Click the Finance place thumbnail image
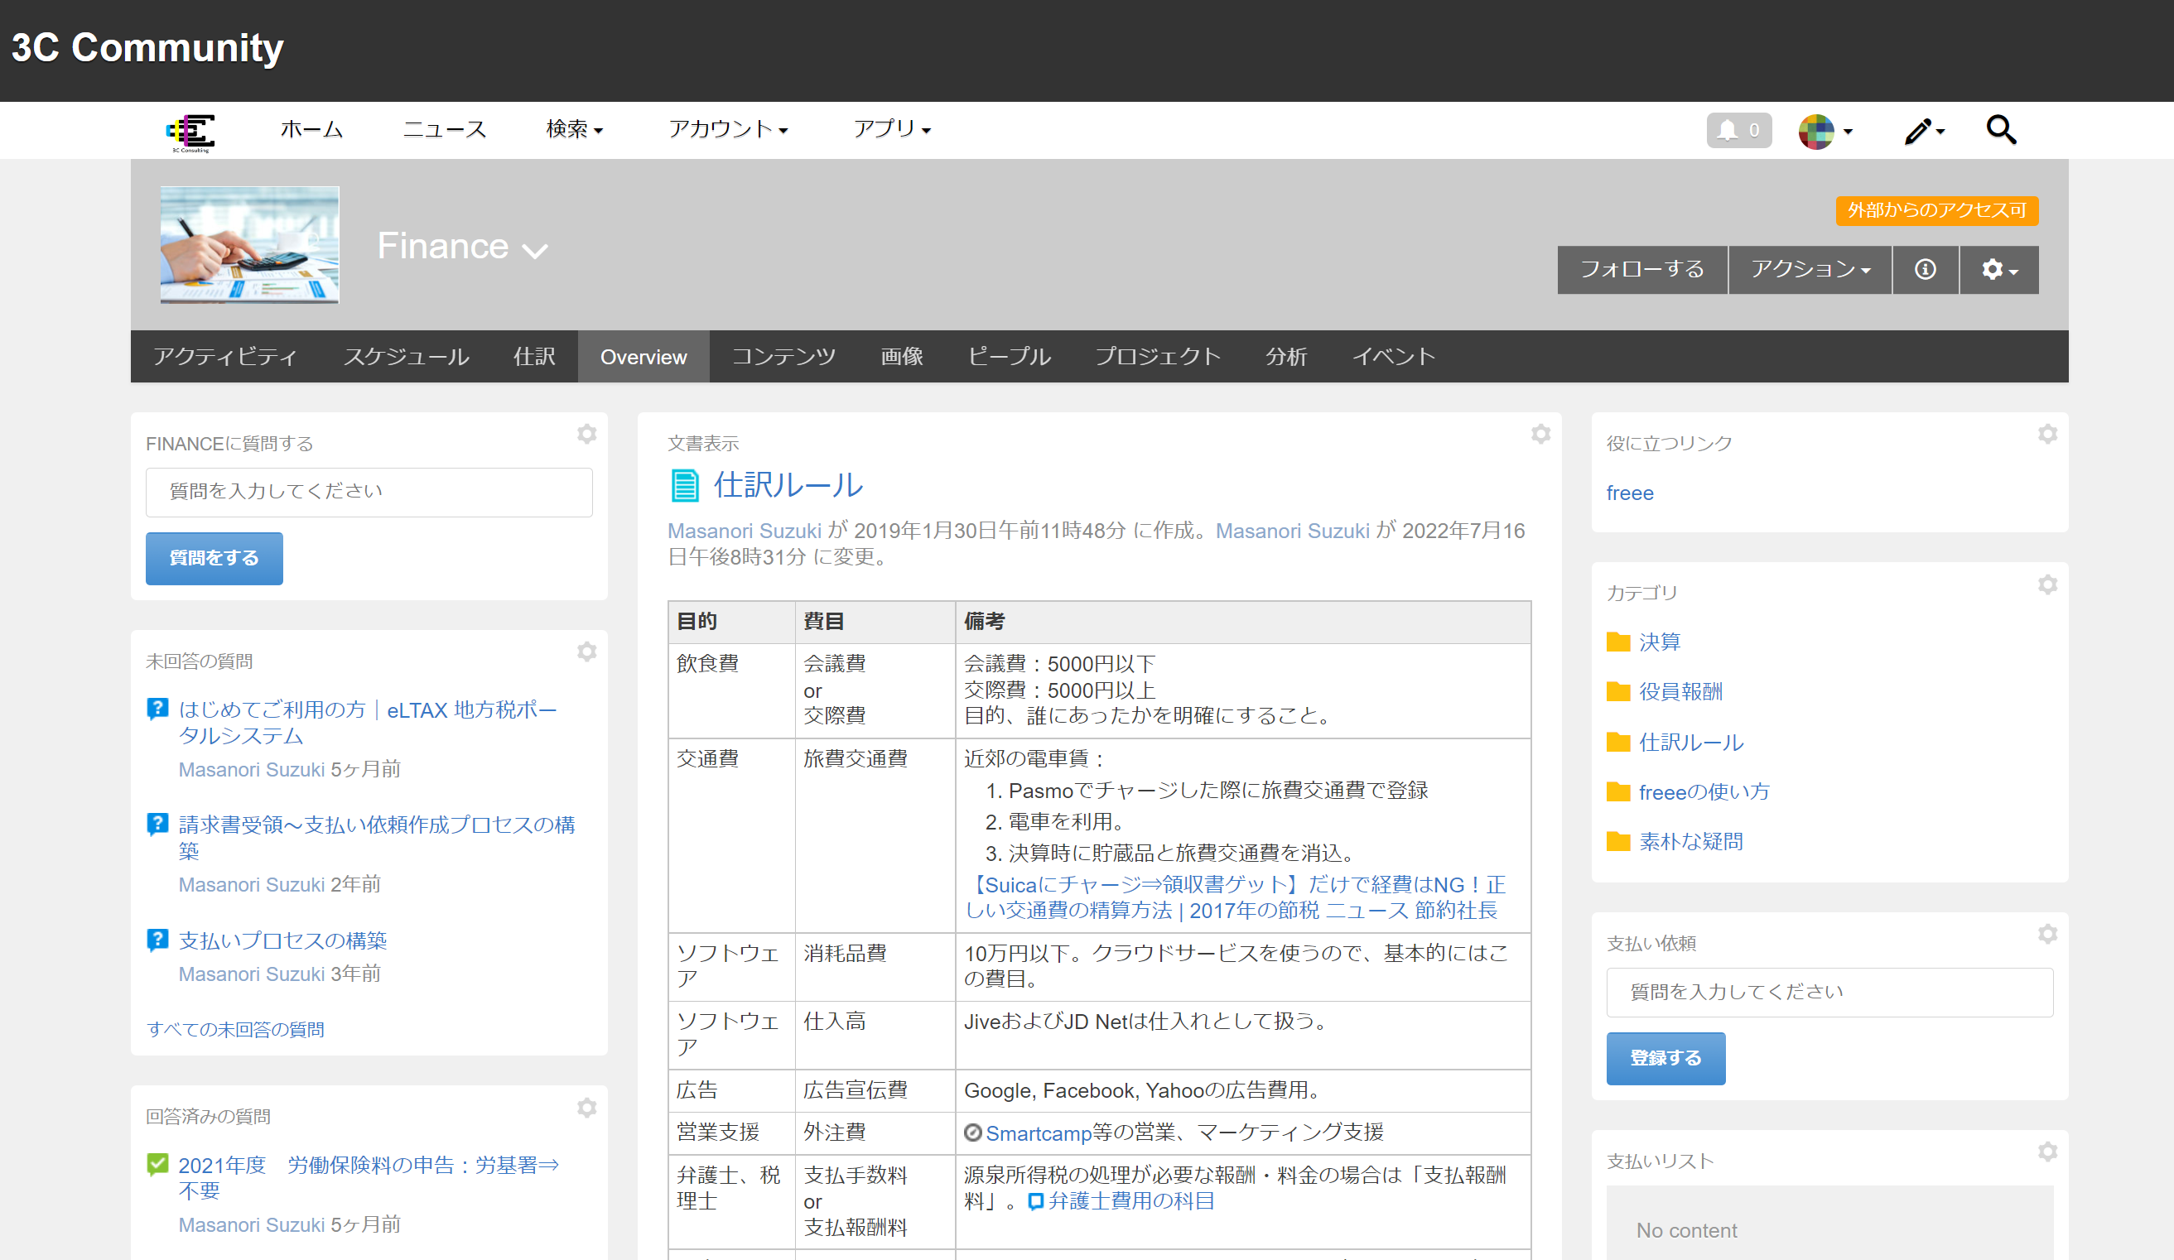The width and height of the screenshot is (2174, 1260). pos(249,245)
